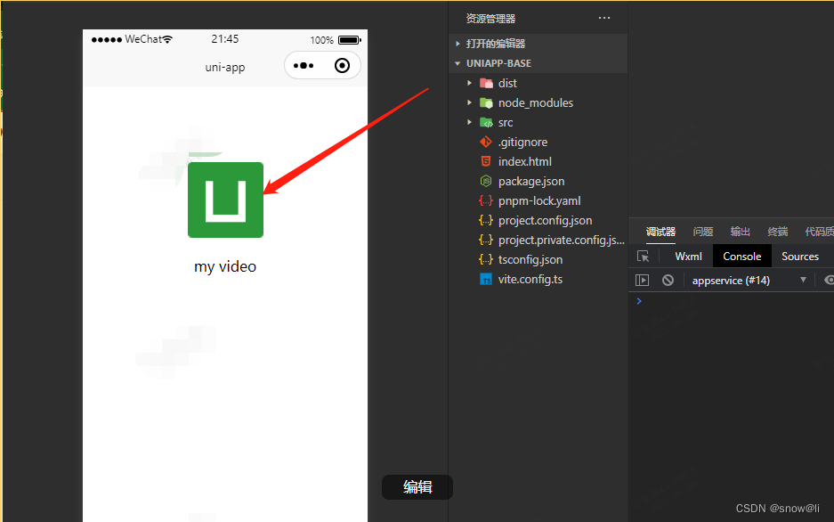This screenshot has height=522, width=834.
Task: Switch to the 输出 tab
Action: 740,232
